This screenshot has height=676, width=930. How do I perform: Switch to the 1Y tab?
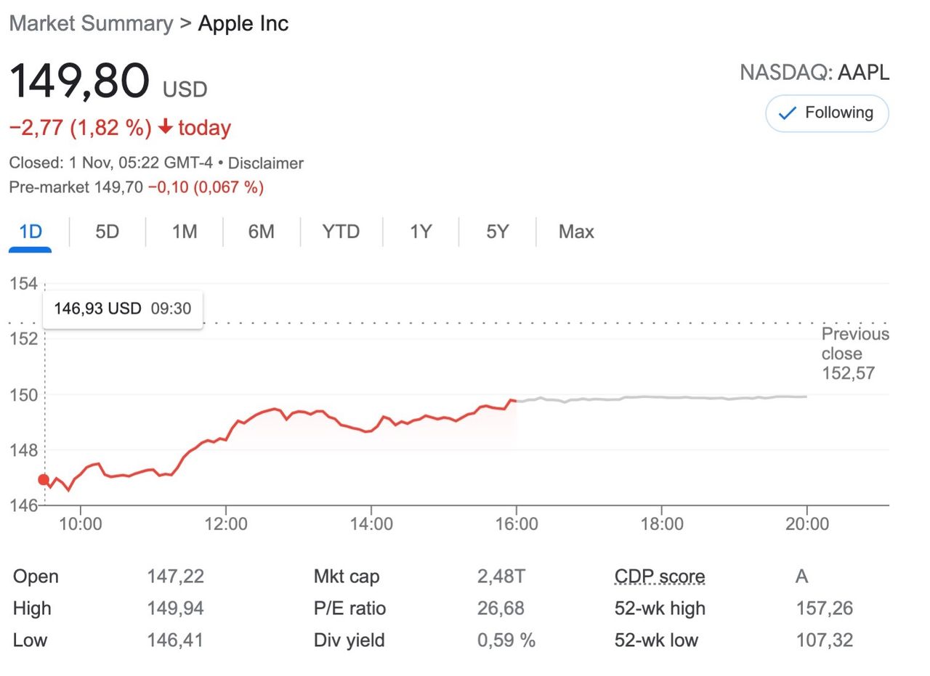[x=421, y=232]
